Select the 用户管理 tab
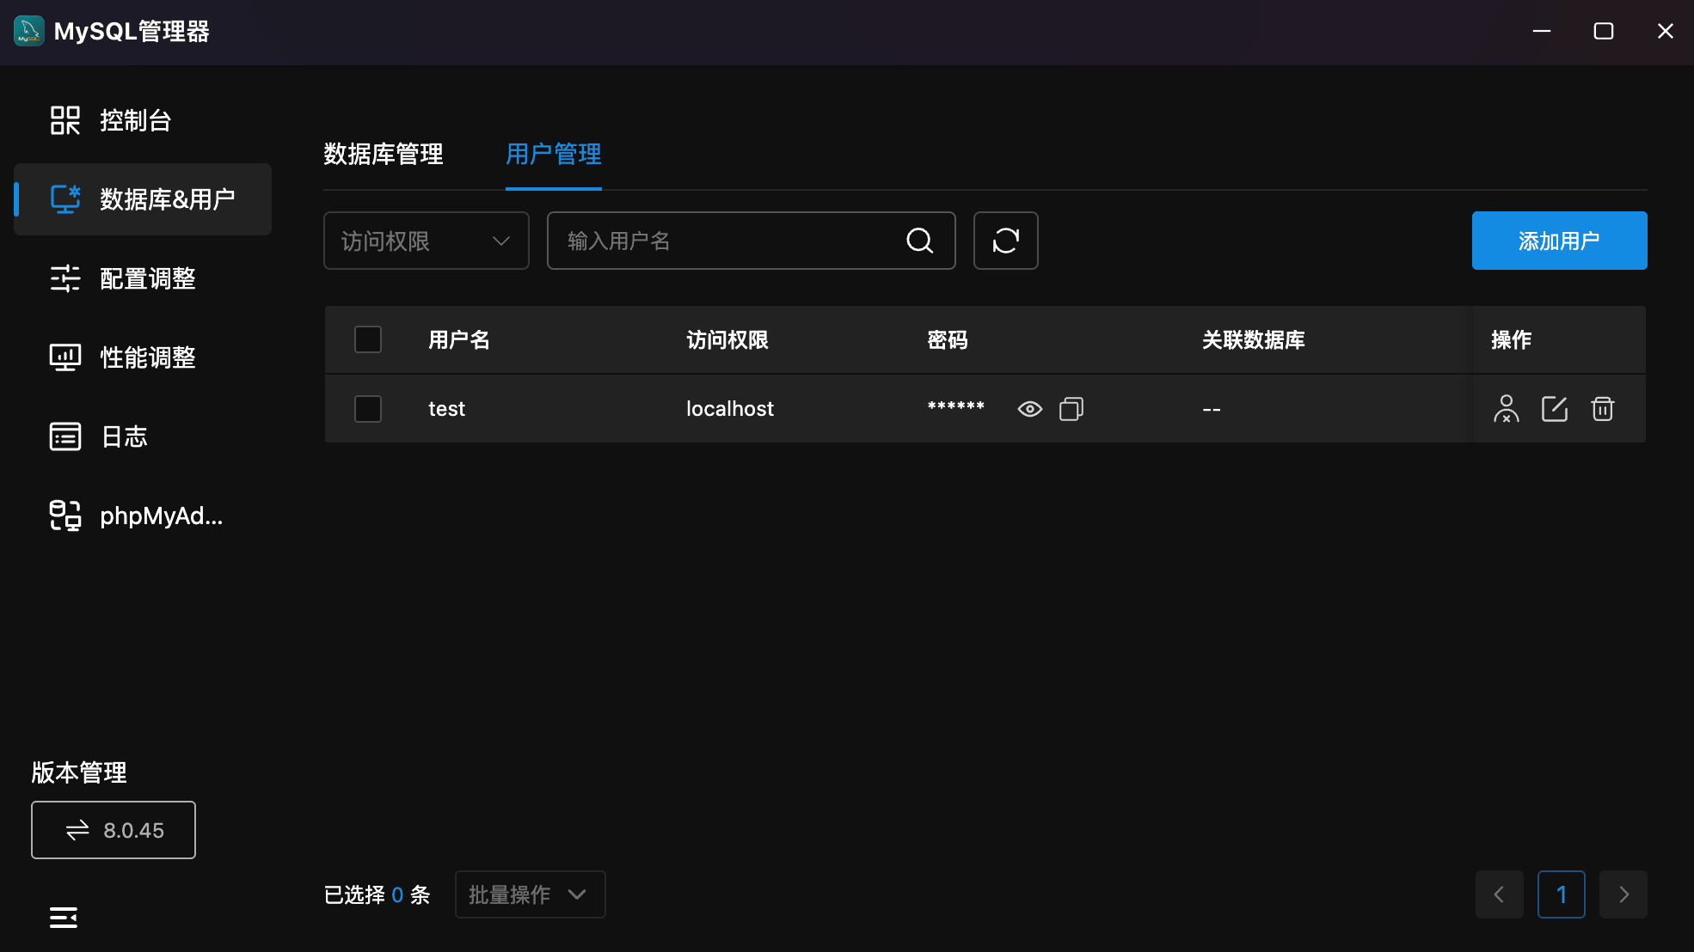This screenshot has height=952, width=1694. [554, 155]
